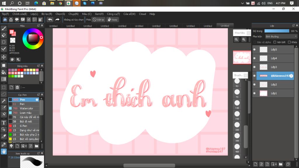Select the Magic Wand tool
Image resolution: width=299 pixels, height=168 pixels.
[4, 101]
